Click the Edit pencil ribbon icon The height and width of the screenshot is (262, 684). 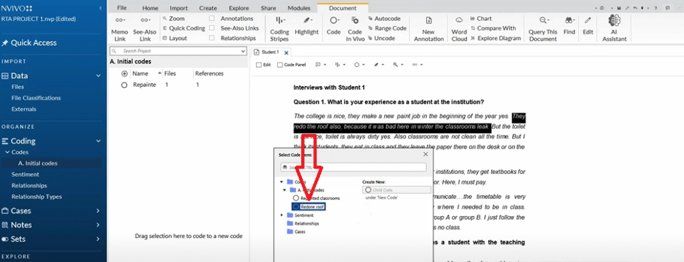point(588,26)
